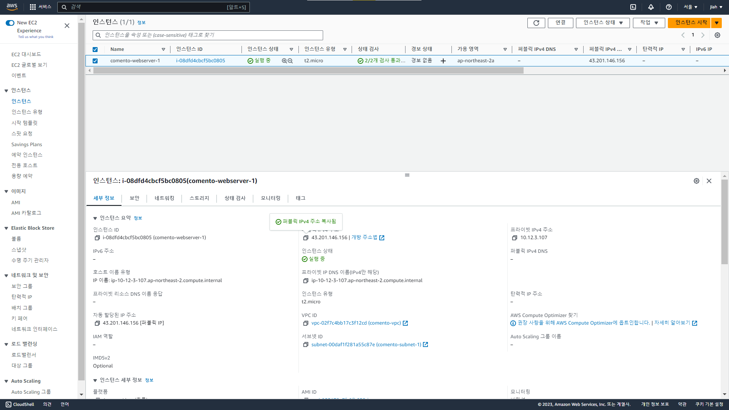Go to previous page of instances
Screen dimensions: 729x410
tap(683, 35)
